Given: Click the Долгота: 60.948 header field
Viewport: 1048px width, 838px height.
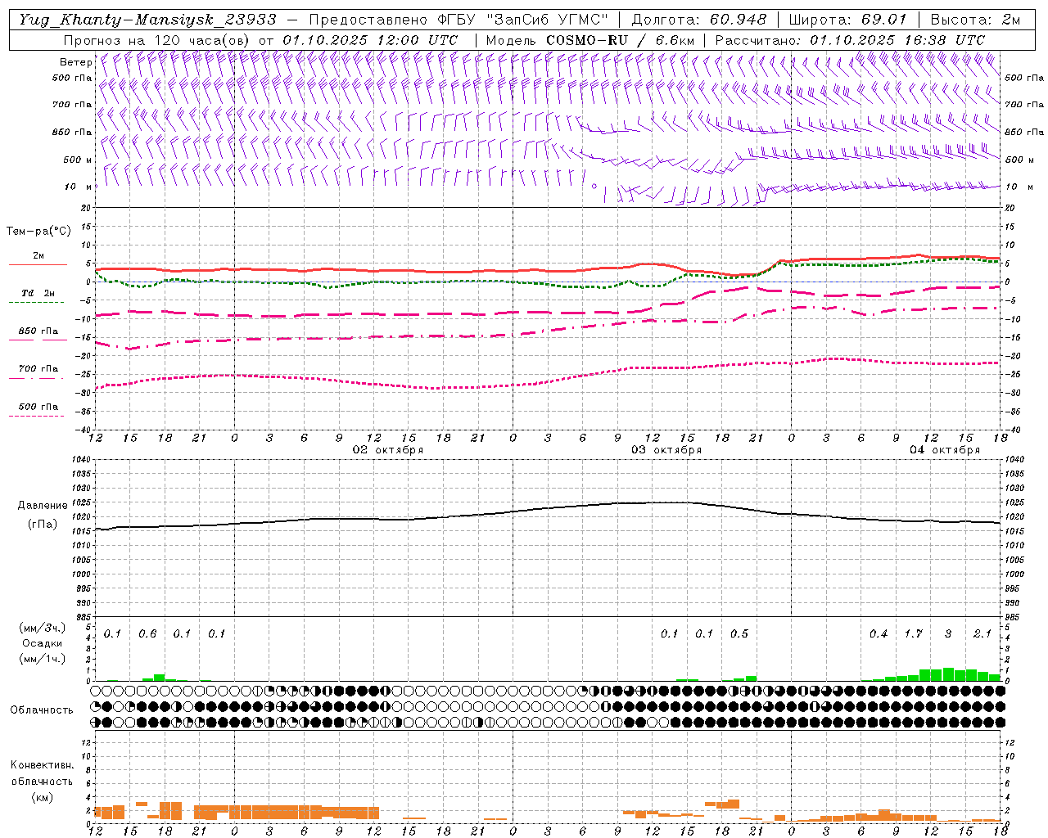Looking at the screenshot, I should [x=698, y=20].
